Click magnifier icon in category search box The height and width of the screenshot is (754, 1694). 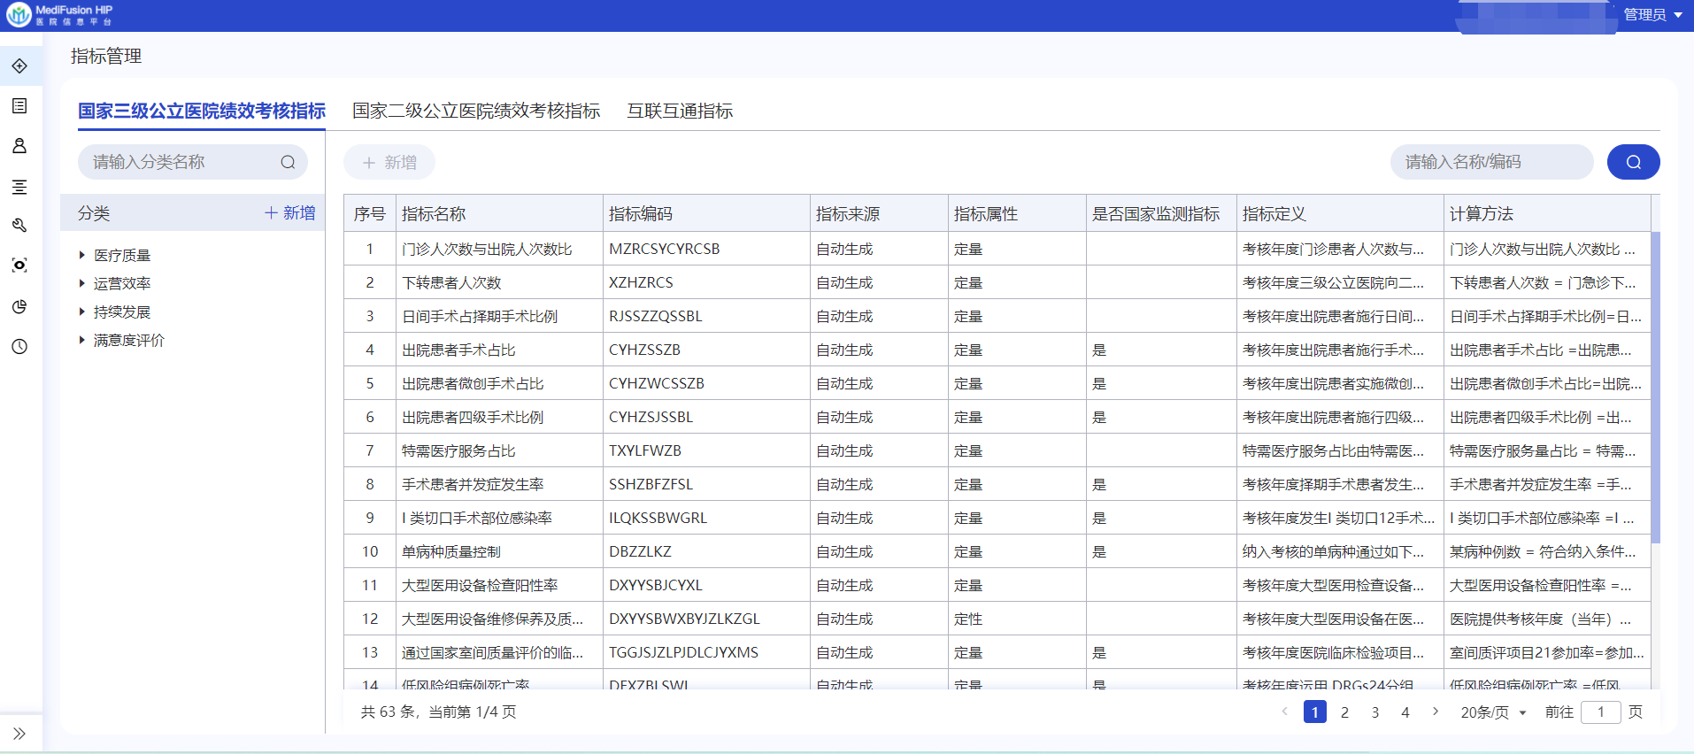click(x=288, y=162)
